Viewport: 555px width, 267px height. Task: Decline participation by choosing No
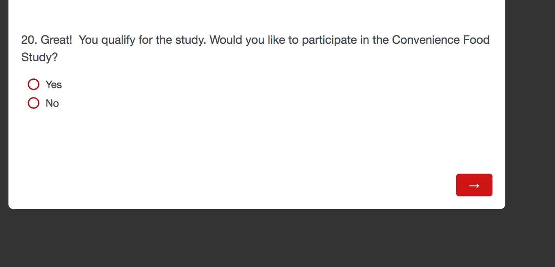[34, 103]
